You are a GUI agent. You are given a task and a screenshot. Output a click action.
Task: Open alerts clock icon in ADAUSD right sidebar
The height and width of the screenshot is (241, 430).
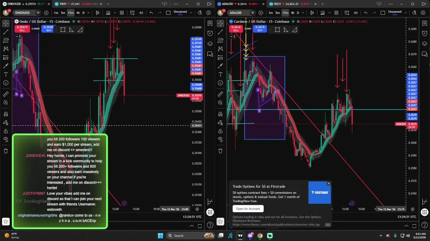click(x=425, y=33)
